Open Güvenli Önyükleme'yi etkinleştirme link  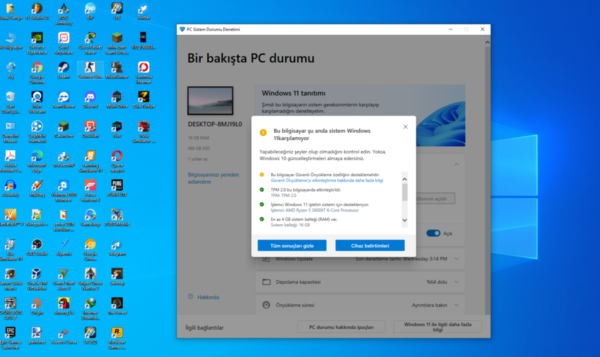(327, 180)
